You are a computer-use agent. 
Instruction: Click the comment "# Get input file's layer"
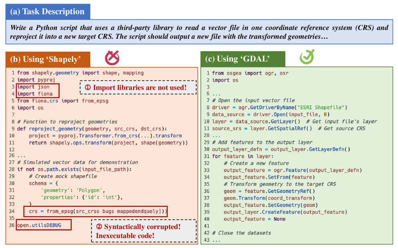tap(342, 121)
